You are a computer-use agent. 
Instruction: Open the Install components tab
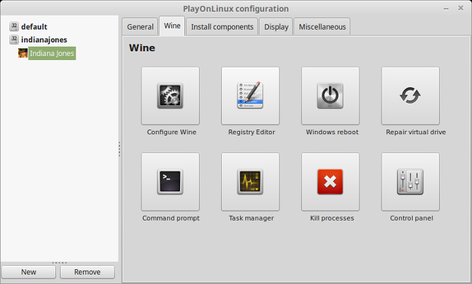coord(222,27)
